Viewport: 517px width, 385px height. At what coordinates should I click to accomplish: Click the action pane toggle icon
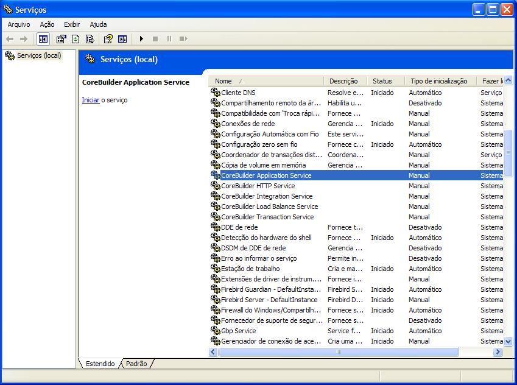(122, 39)
